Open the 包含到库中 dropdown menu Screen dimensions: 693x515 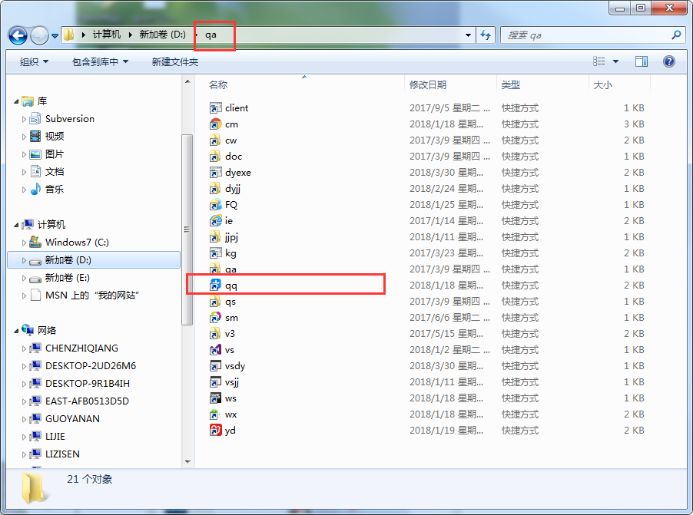pyautogui.click(x=100, y=62)
